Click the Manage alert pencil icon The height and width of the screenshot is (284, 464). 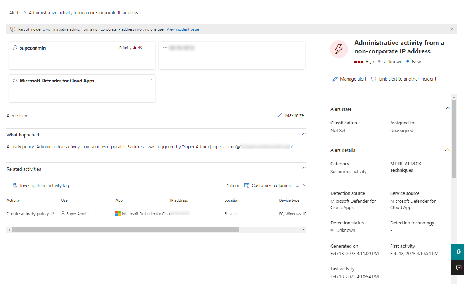pyautogui.click(x=335, y=79)
